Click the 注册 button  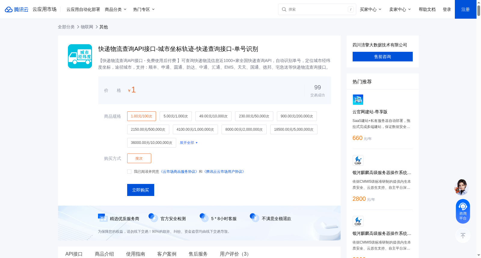tap(466, 9)
